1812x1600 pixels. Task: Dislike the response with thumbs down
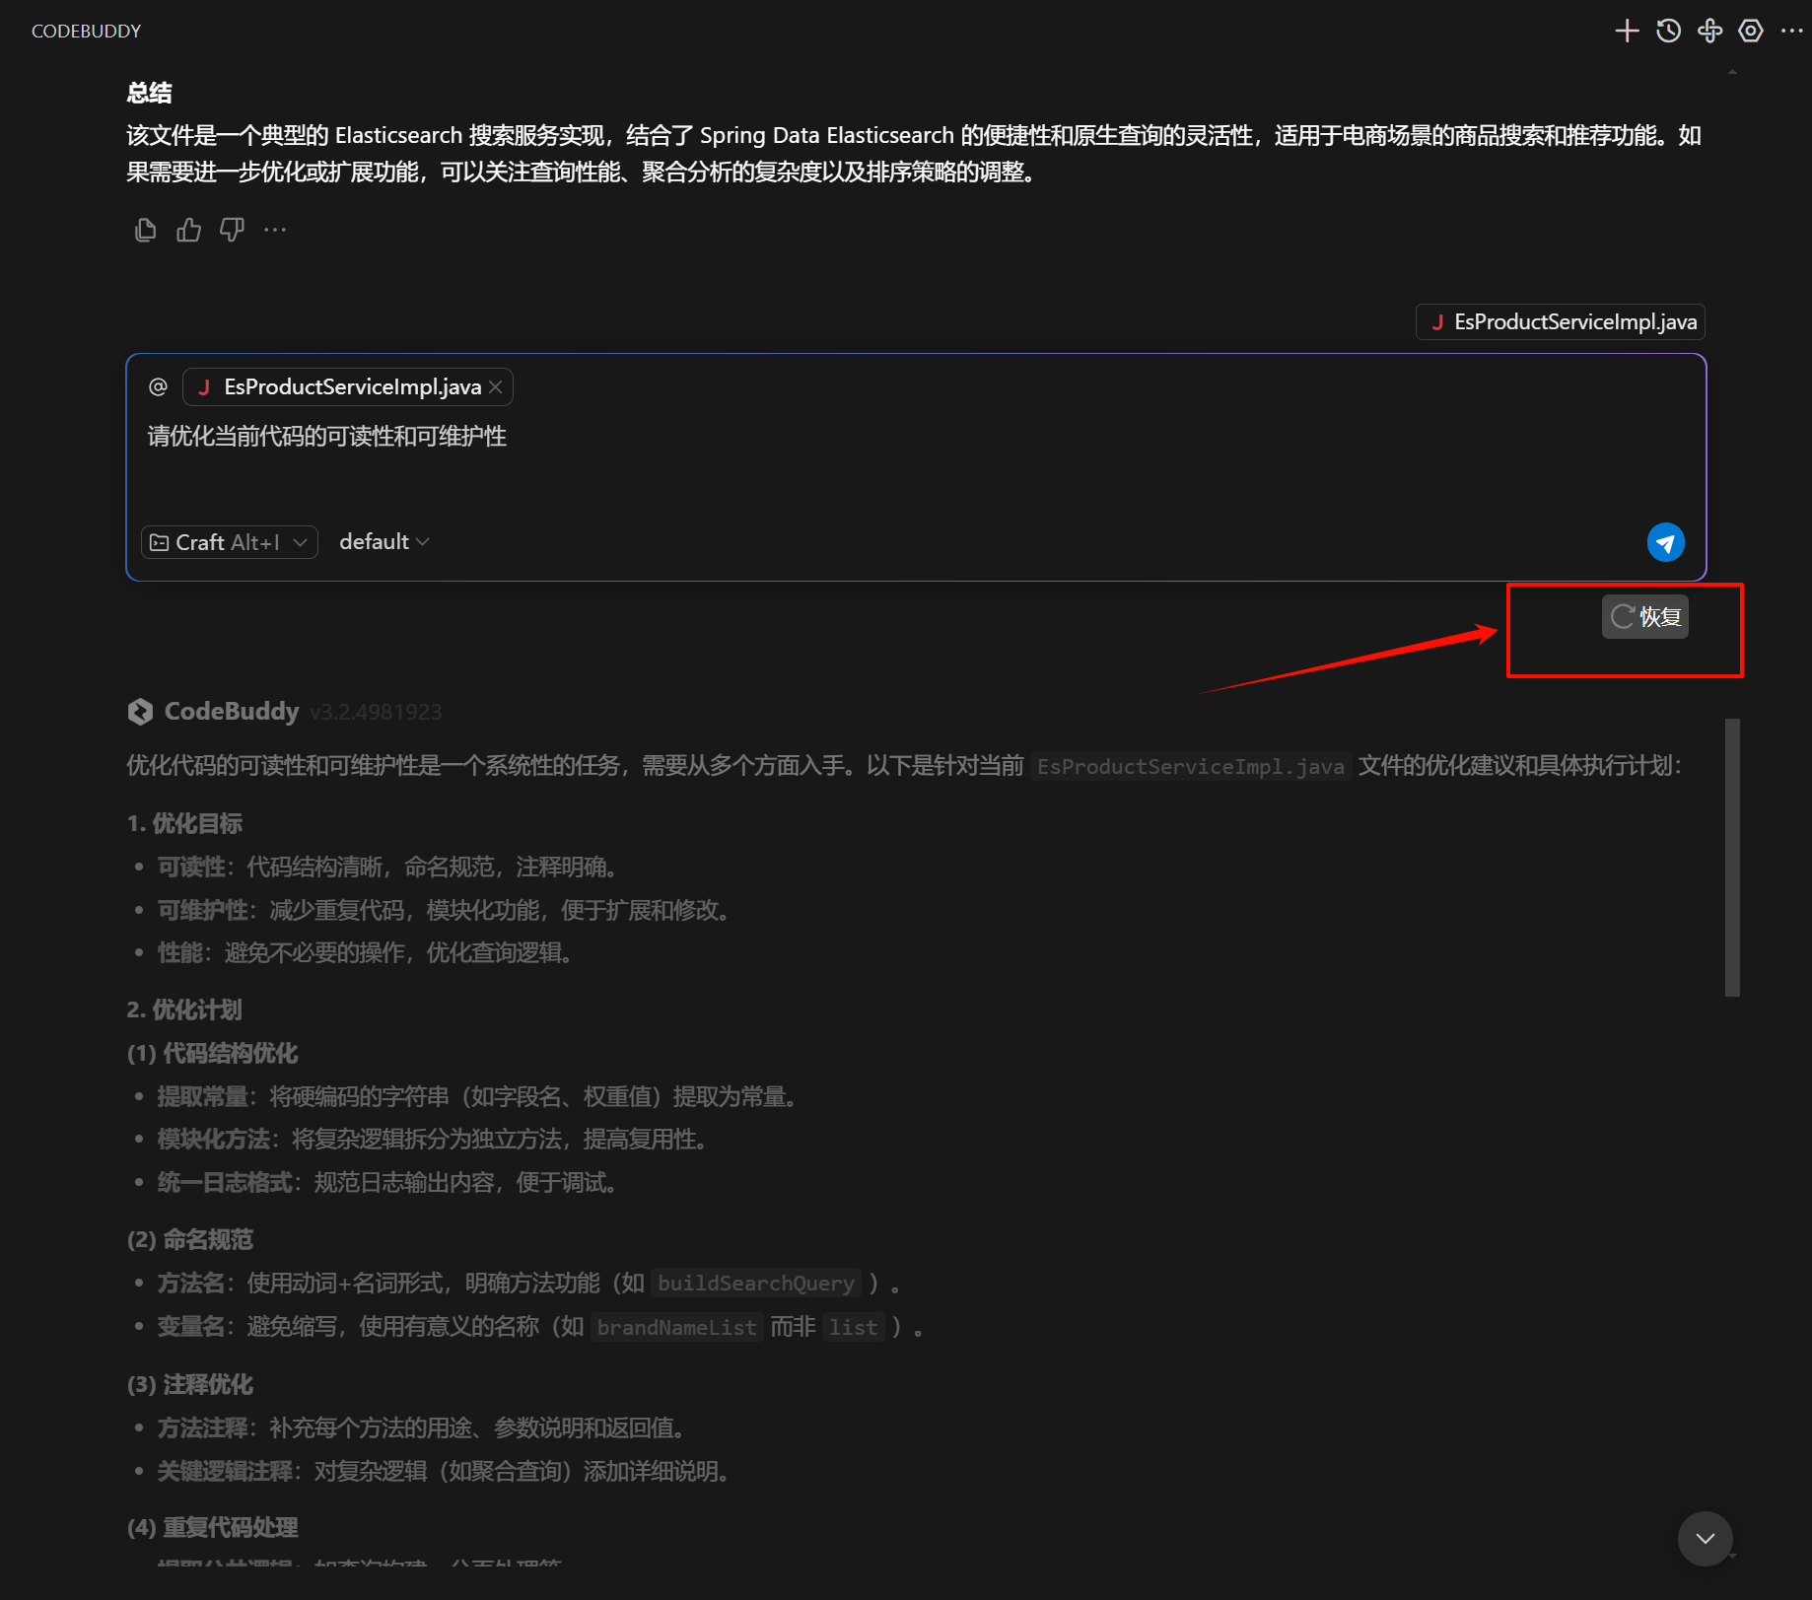[x=232, y=231]
